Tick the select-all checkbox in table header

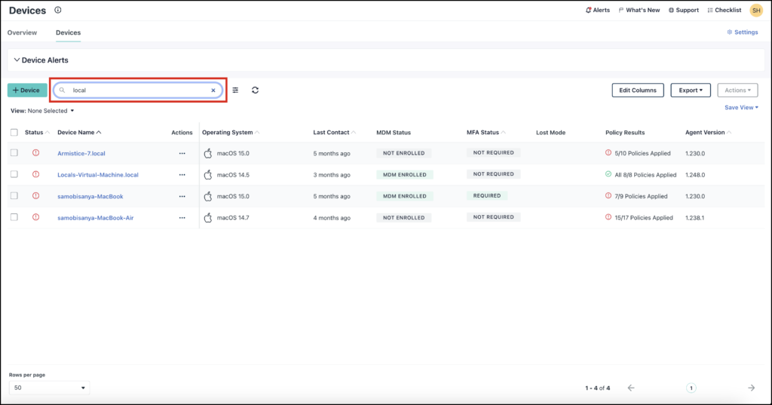14,133
